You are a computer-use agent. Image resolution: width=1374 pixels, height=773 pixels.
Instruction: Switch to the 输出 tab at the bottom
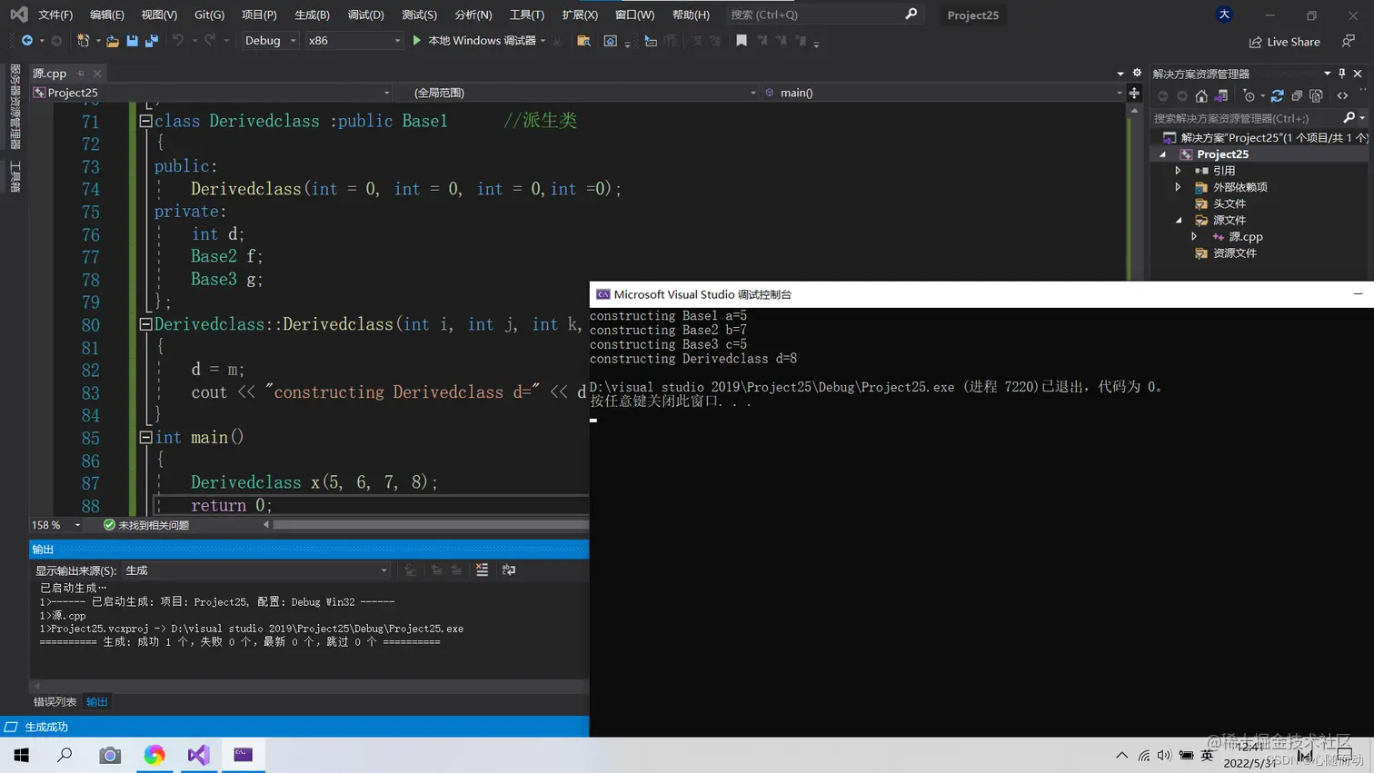[x=96, y=702]
